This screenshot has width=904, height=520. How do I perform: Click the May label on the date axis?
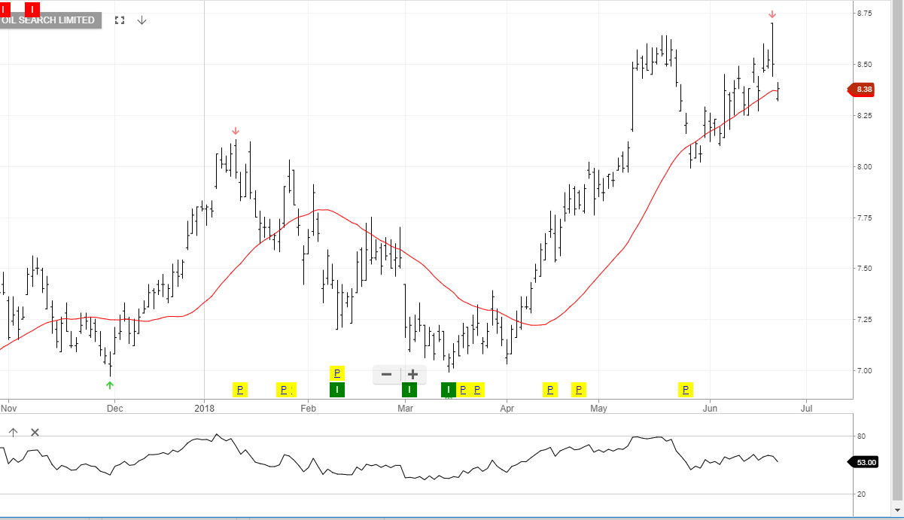click(598, 409)
